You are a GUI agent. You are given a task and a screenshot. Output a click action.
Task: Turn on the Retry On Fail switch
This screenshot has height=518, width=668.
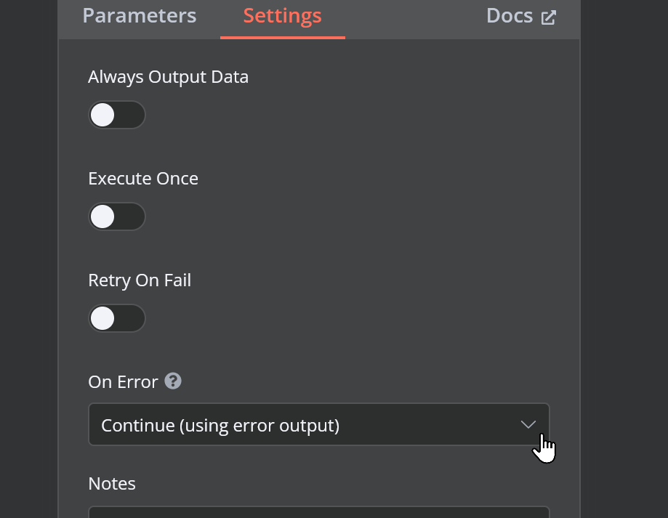point(117,318)
